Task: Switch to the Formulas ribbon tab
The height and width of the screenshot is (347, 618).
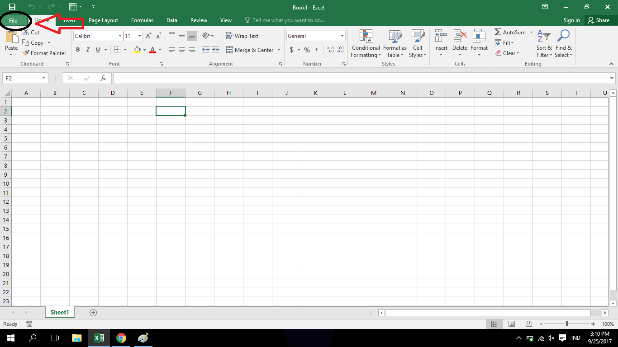Action: [142, 20]
